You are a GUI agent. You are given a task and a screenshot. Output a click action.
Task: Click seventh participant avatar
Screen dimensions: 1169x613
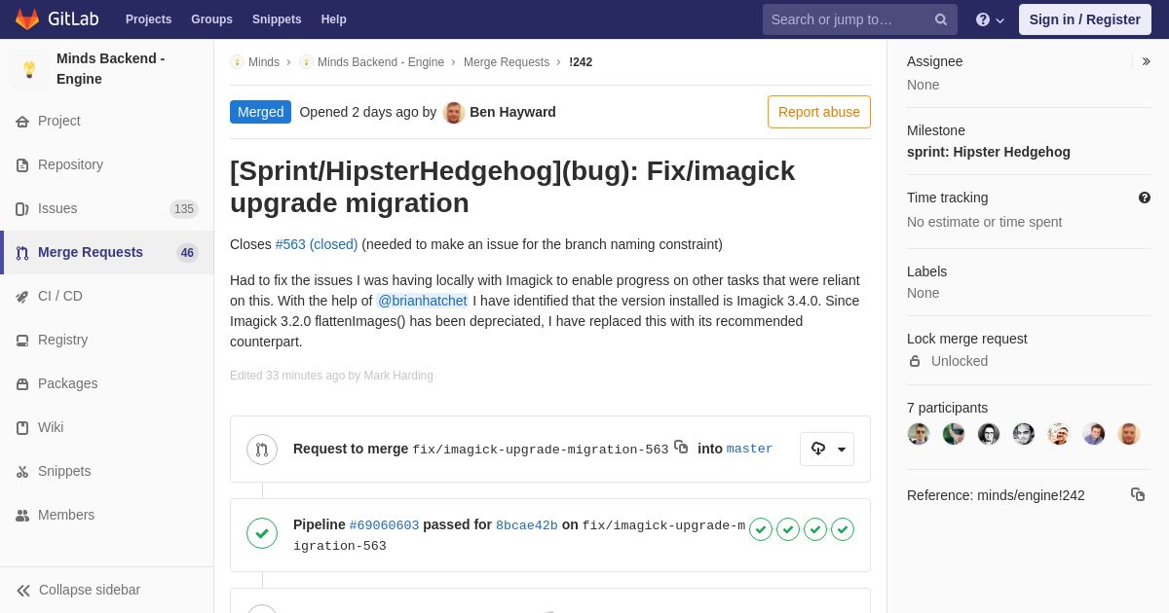pos(1129,434)
